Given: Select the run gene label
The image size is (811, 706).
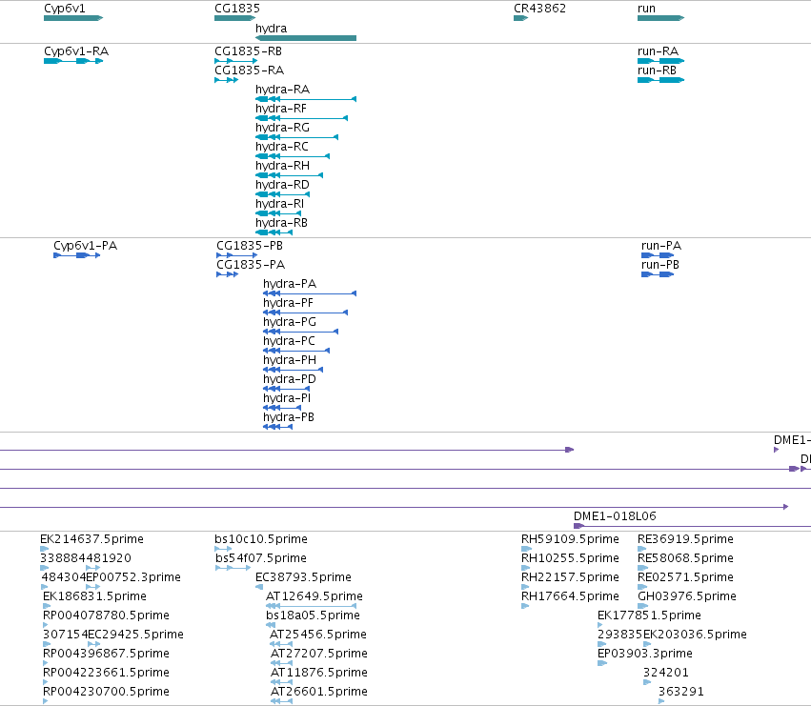Looking at the screenshot, I should click(x=646, y=9).
